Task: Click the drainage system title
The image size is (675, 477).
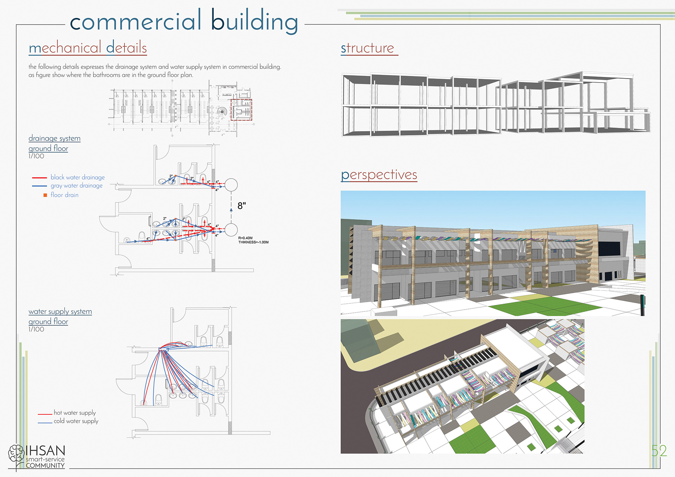Action: click(54, 138)
